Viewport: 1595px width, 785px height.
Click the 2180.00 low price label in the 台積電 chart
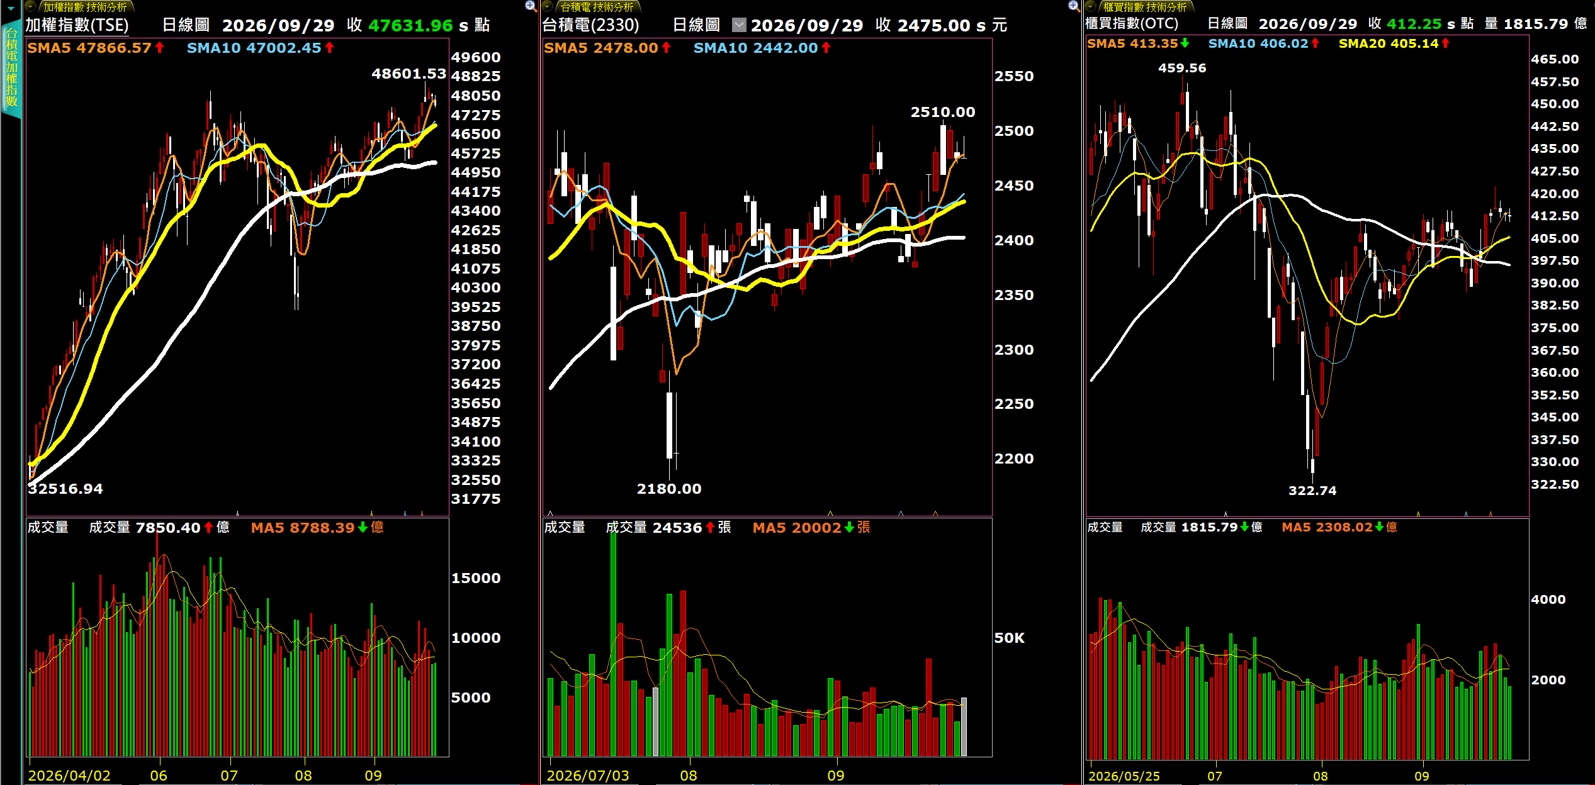668,489
